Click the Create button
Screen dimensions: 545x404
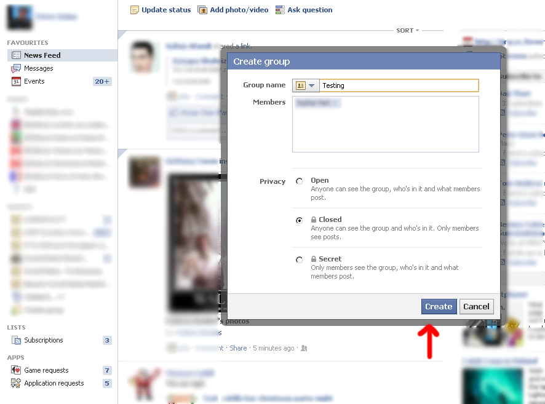[439, 306]
